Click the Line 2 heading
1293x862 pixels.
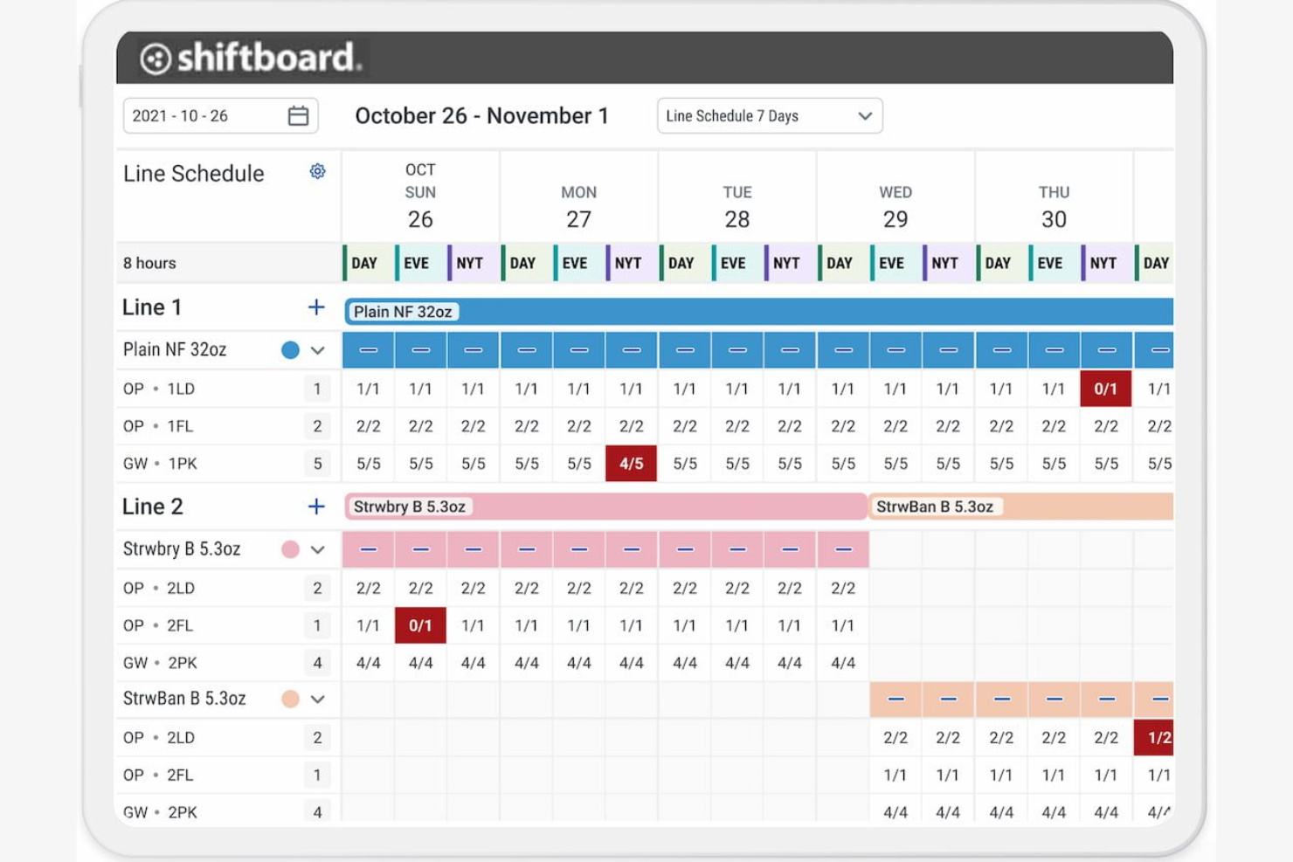pos(153,507)
